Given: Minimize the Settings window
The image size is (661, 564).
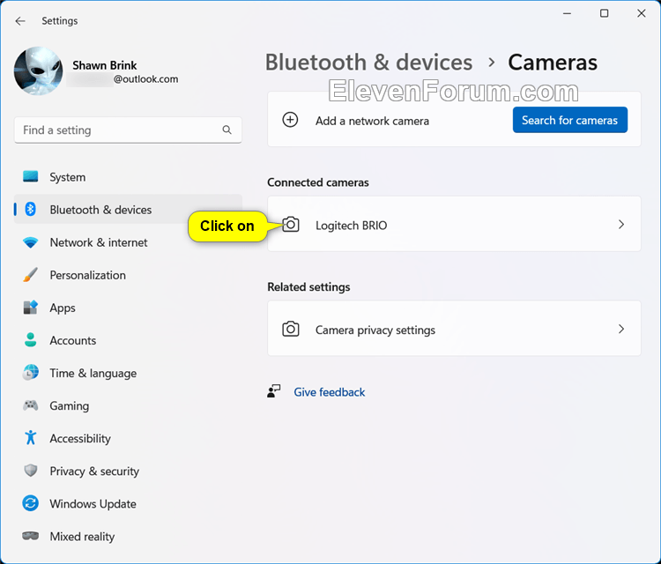Looking at the screenshot, I should (x=567, y=13).
